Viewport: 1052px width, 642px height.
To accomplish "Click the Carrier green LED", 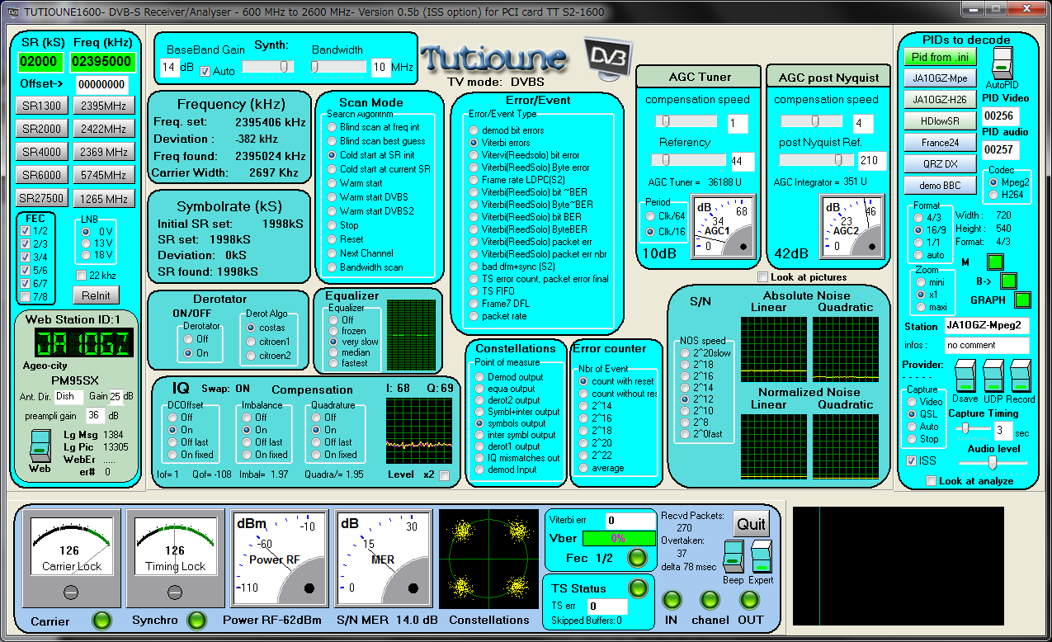I will (101, 620).
